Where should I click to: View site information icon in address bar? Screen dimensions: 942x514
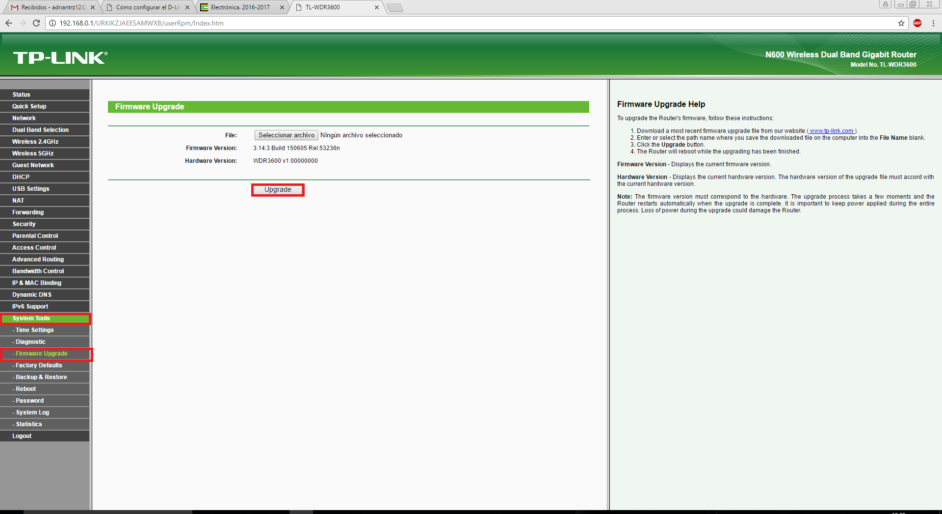pos(52,23)
